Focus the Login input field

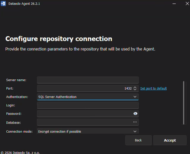click(x=88, y=105)
